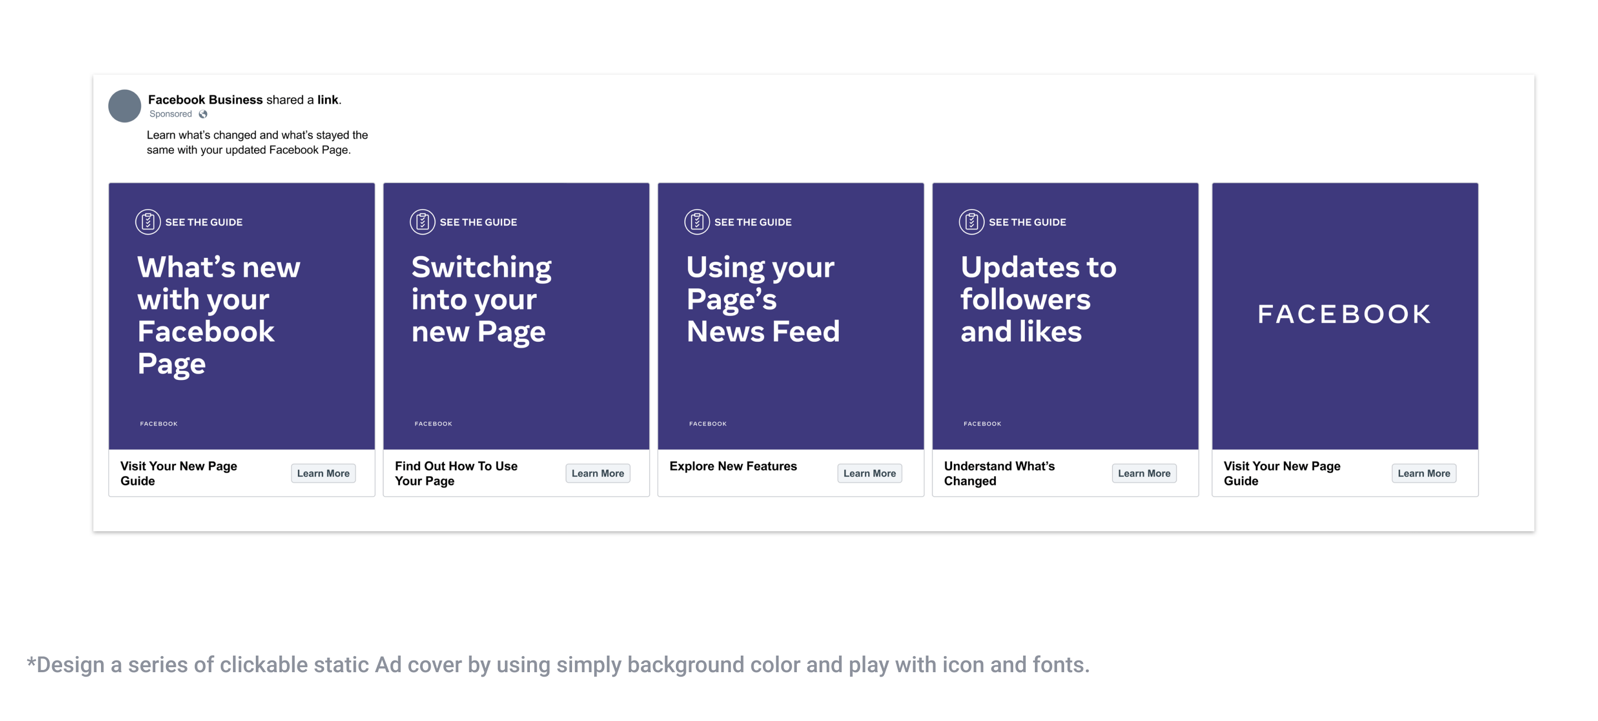Click Learn More under the FACEBOOK logo card
Viewport: 1598px width, 721px height.
(x=1424, y=474)
